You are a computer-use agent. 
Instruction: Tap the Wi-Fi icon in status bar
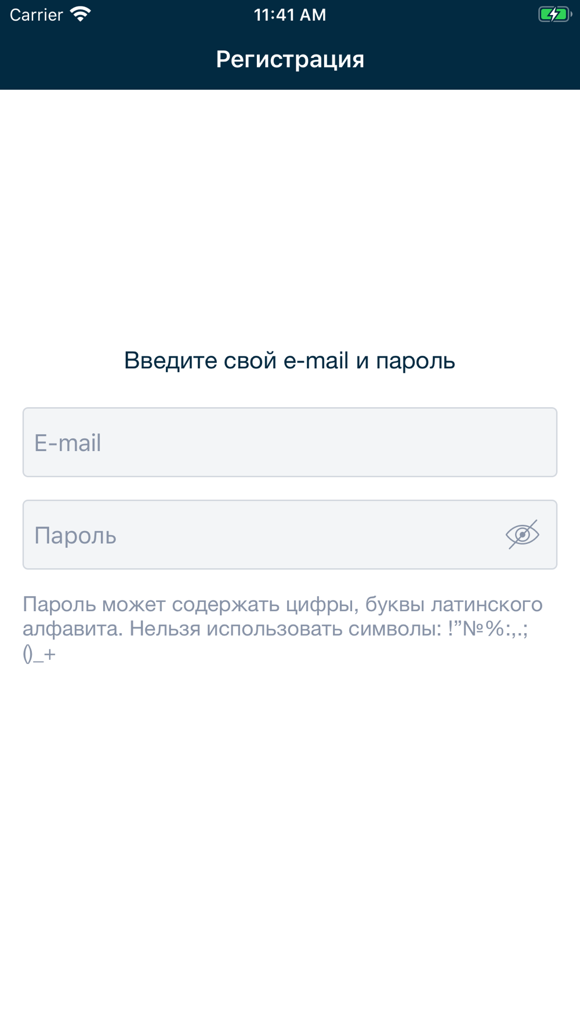[81, 14]
